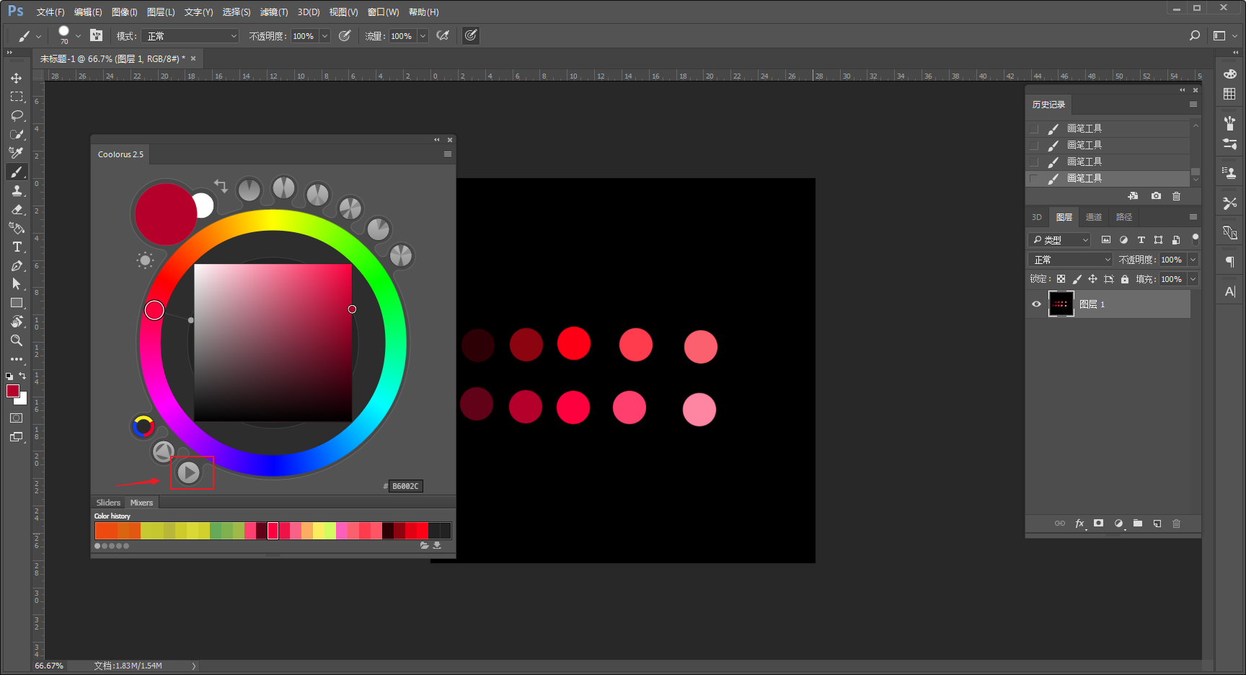Hide 图层 1 with the eye icon
The height and width of the screenshot is (675, 1246).
click(x=1036, y=304)
